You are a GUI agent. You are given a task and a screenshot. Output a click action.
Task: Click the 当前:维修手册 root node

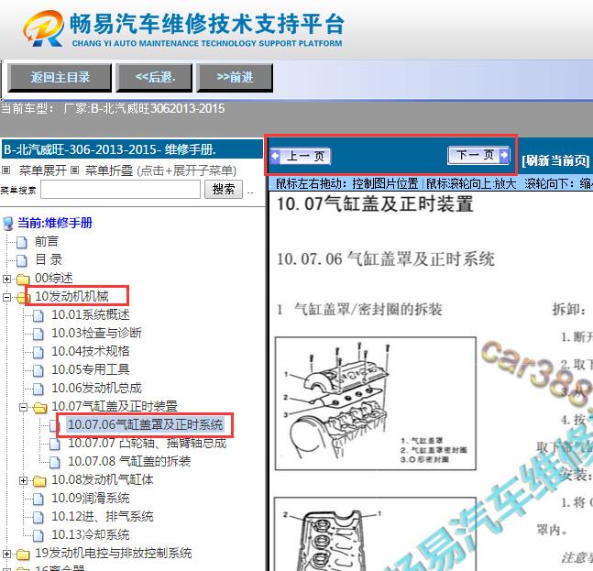pos(55,223)
